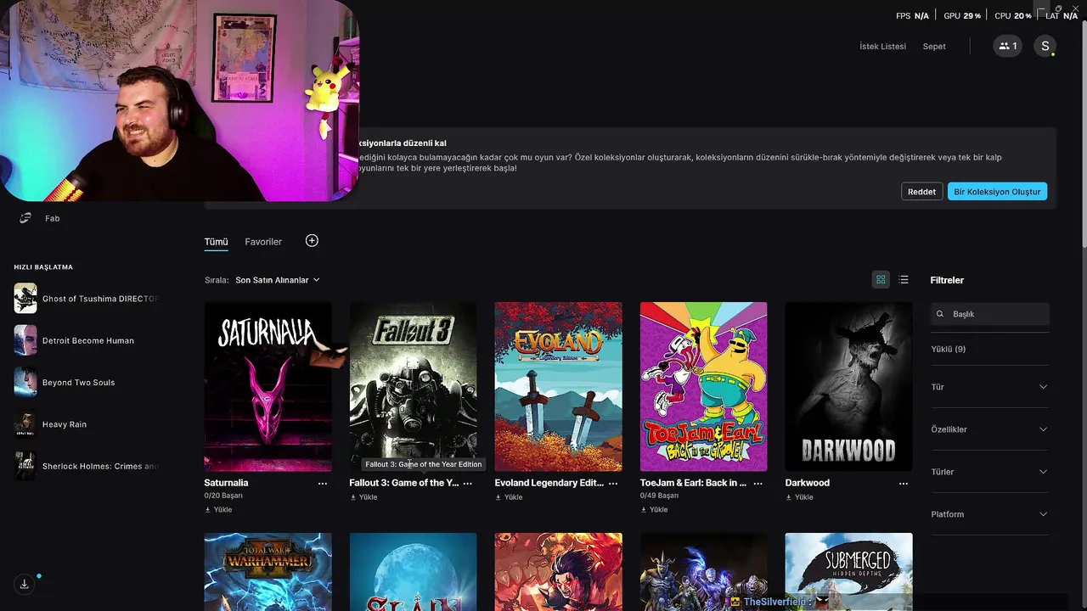
Task: Click Heavy Rain quick launch icon
Action: click(x=25, y=423)
